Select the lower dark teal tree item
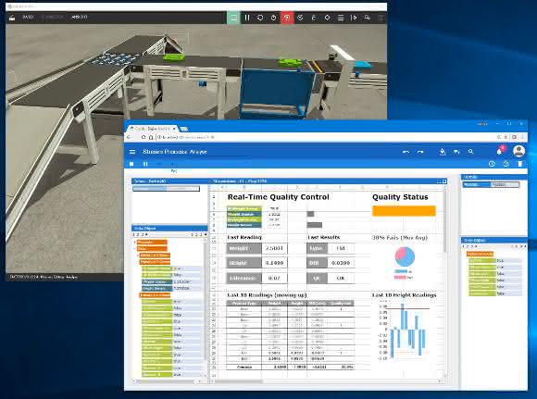Screen dimensions: 537x399 [157, 289]
